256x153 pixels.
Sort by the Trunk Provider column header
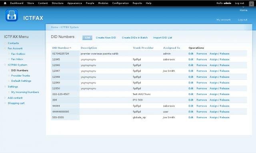tap(143, 48)
